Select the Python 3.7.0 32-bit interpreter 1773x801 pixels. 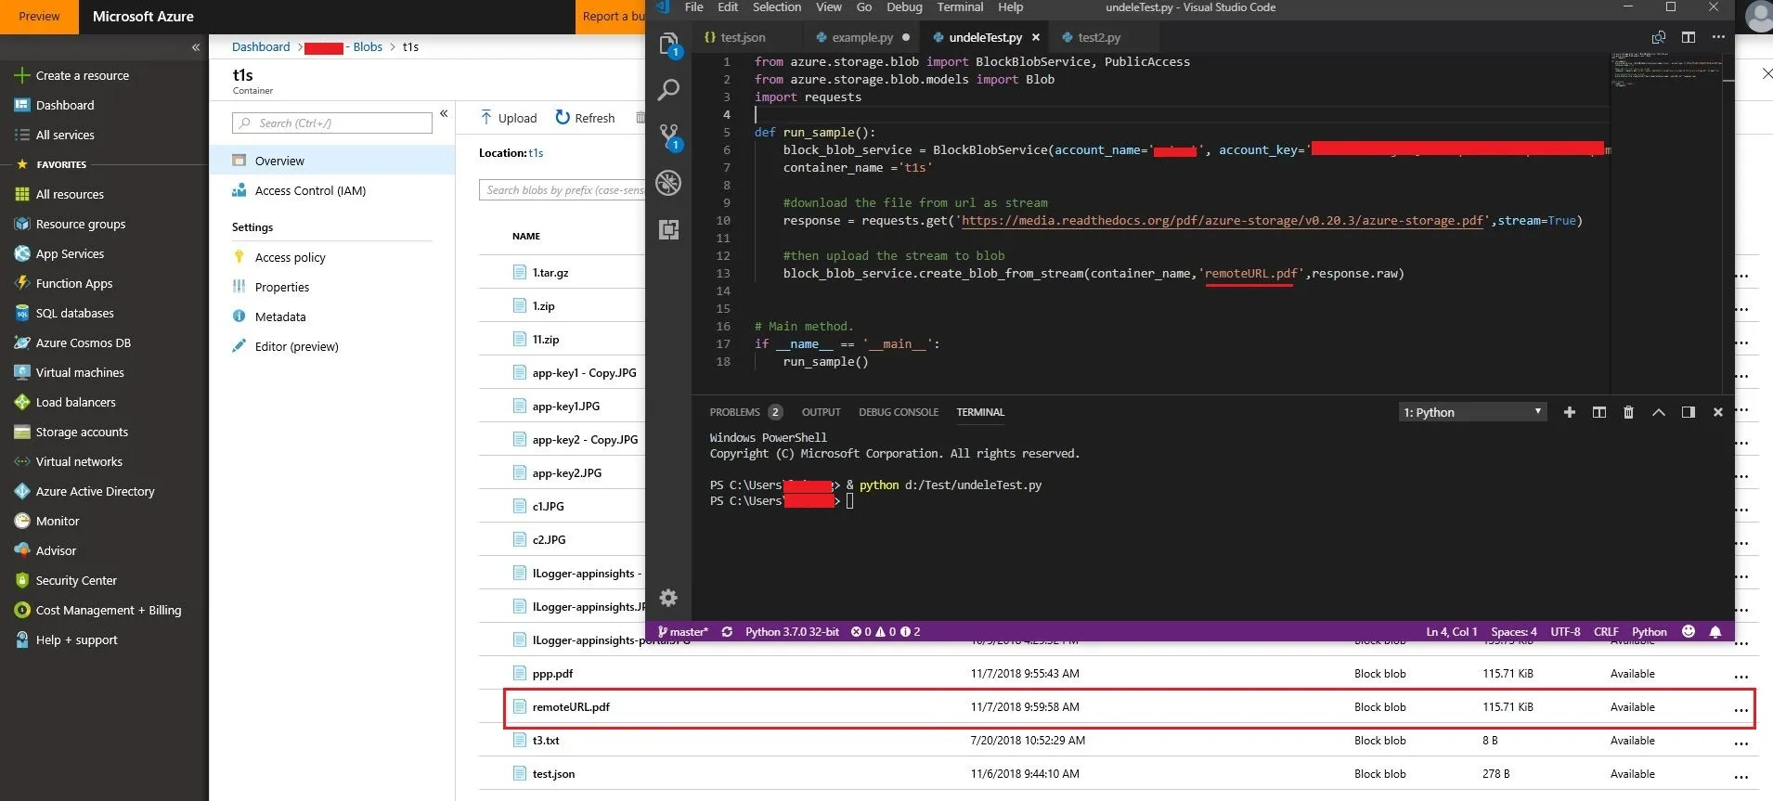tap(792, 632)
